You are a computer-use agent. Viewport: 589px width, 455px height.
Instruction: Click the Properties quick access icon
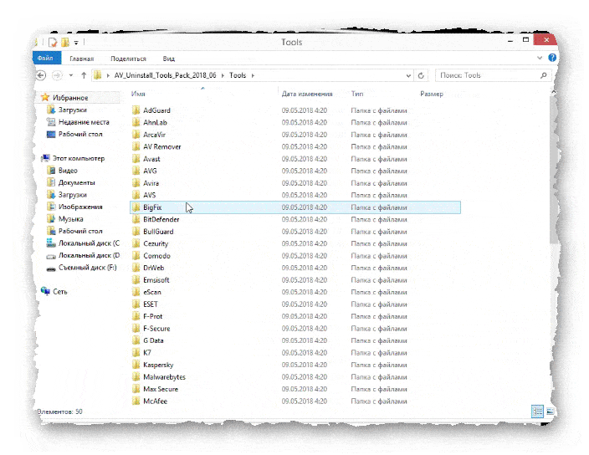tap(53, 42)
